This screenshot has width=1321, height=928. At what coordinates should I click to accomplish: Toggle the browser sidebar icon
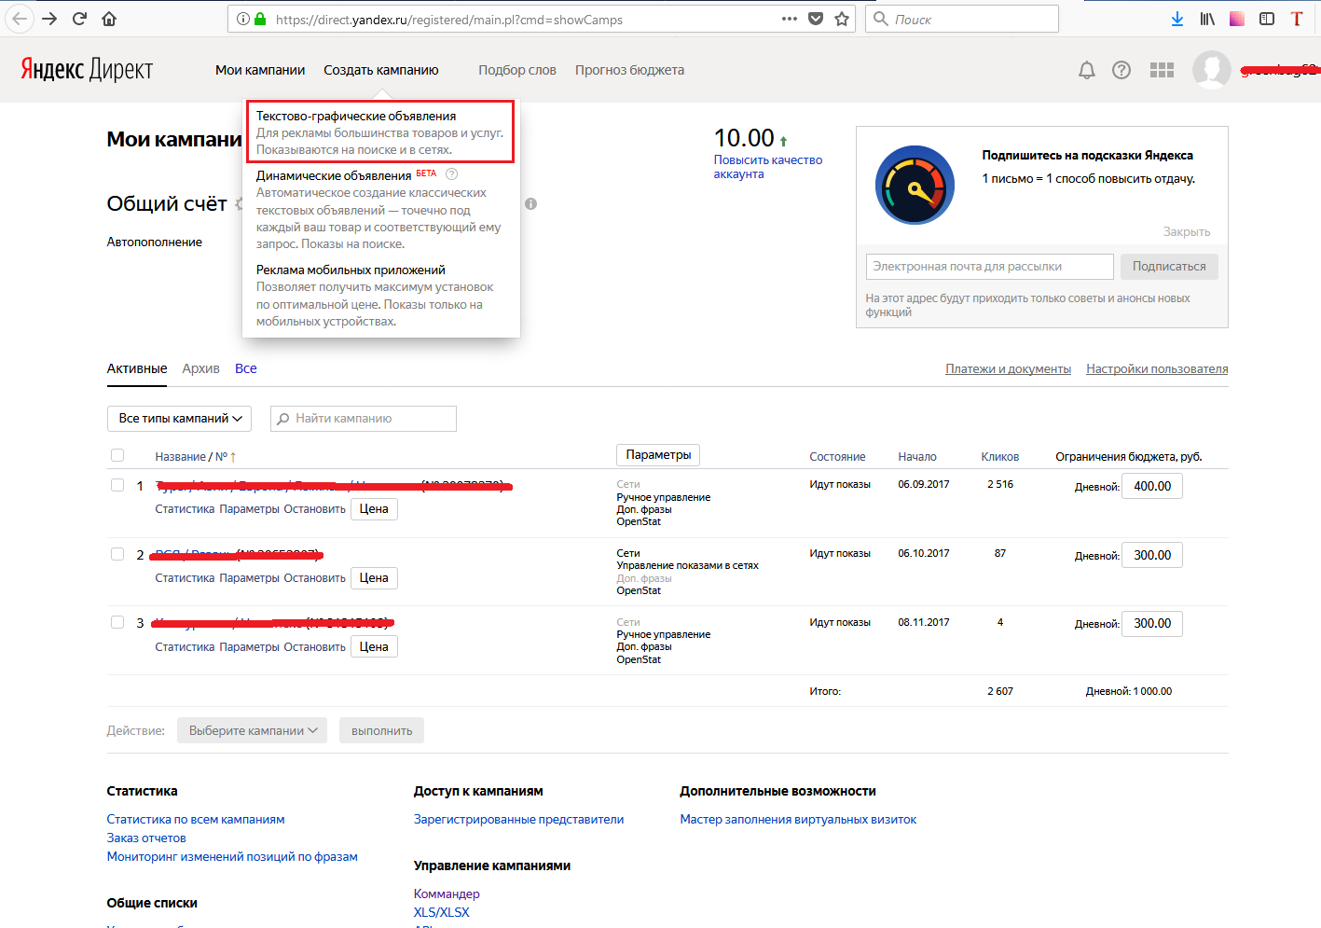click(1267, 19)
